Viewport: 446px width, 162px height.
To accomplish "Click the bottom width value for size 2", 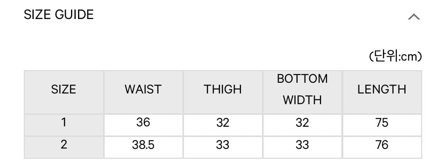I will (x=302, y=145).
